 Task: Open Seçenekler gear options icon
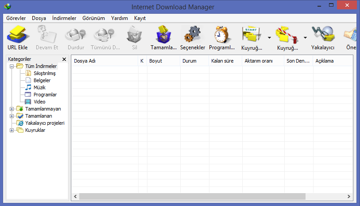tap(192, 35)
